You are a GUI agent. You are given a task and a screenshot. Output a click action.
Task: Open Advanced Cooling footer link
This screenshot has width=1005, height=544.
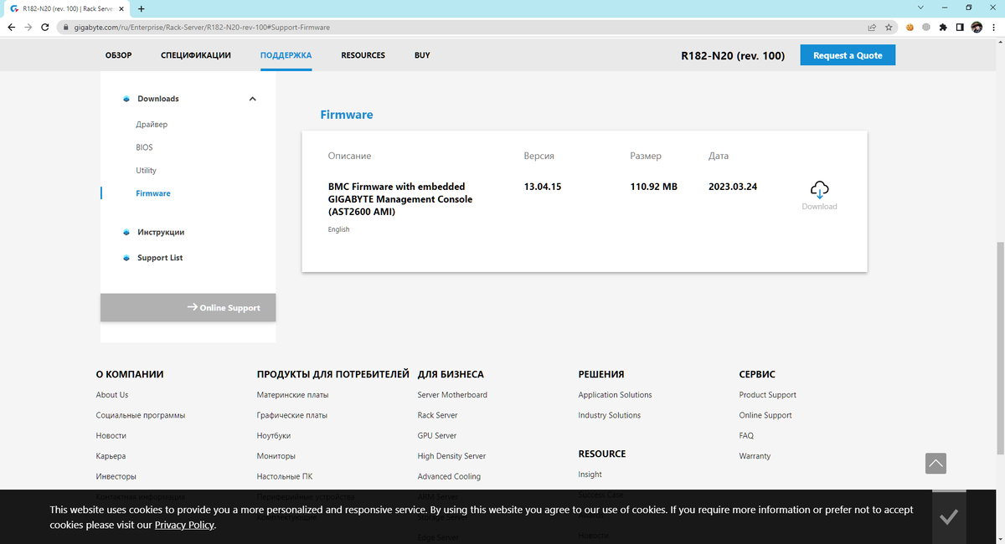coord(449,476)
